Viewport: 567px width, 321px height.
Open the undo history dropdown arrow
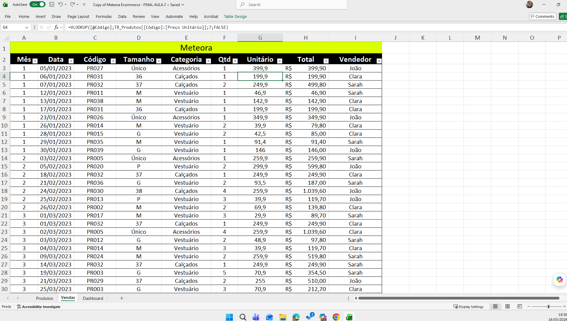[65, 5]
